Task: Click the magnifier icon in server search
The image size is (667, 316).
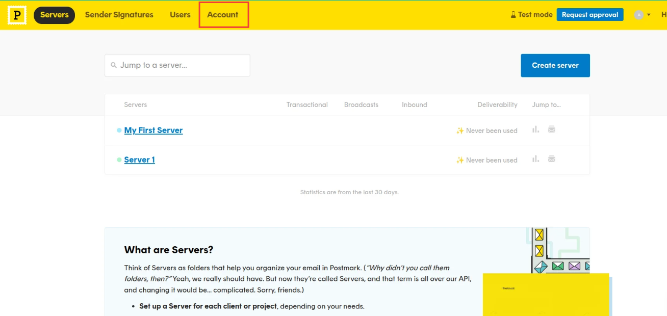Action: pos(114,65)
